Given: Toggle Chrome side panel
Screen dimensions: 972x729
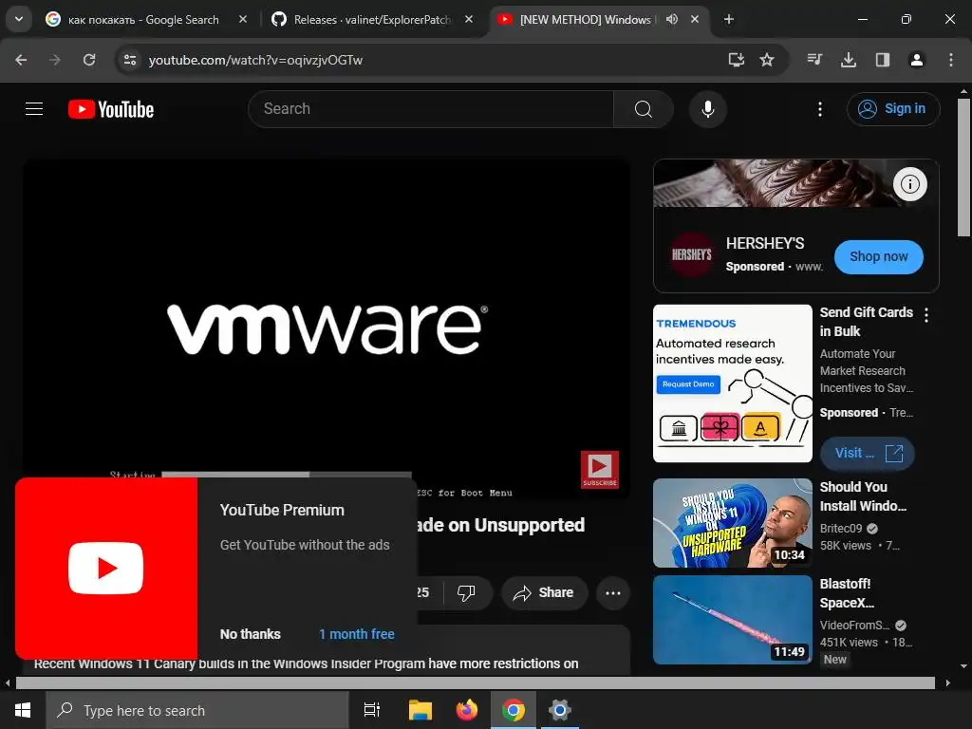Looking at the screenshot, I should 882,60.
